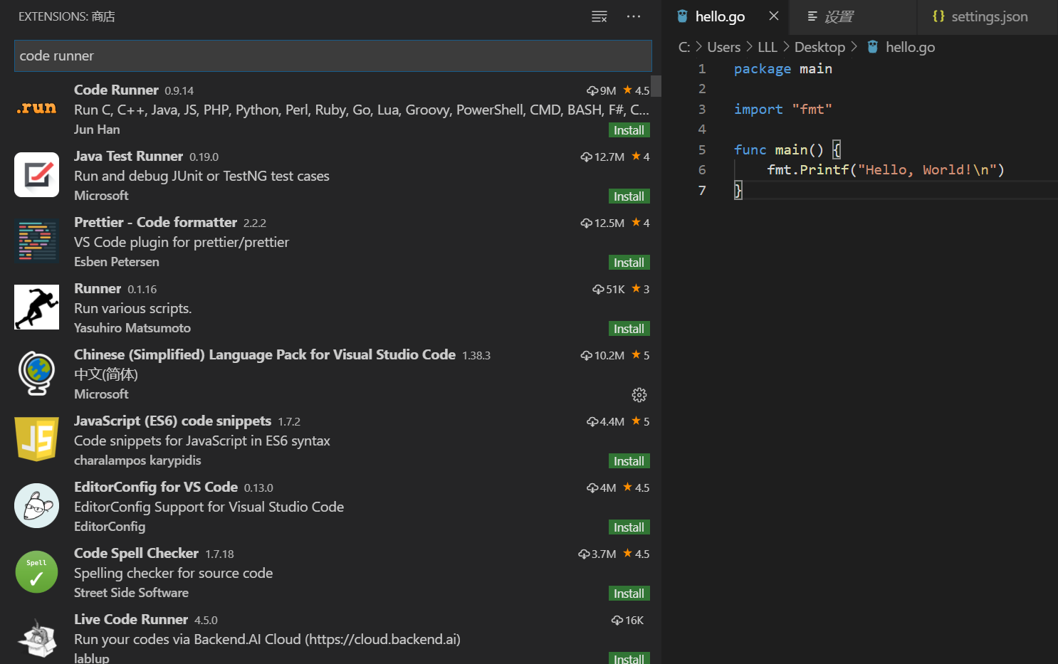
Task: Install the Code Runner extension
Action: [x=629, y=130]
